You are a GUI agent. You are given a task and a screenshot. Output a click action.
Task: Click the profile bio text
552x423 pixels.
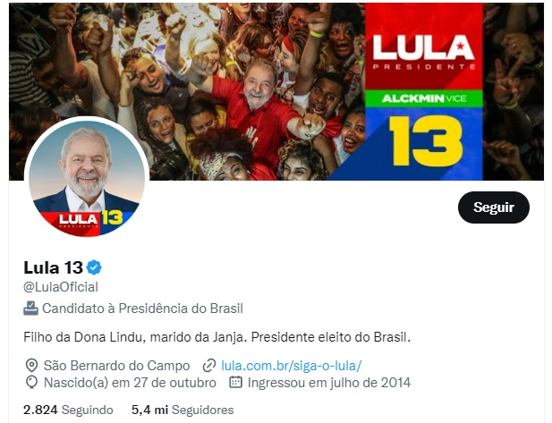click(x=217, y=337)
